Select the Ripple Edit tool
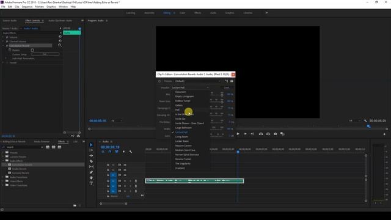Screen dimensions: 391x220 91,156
